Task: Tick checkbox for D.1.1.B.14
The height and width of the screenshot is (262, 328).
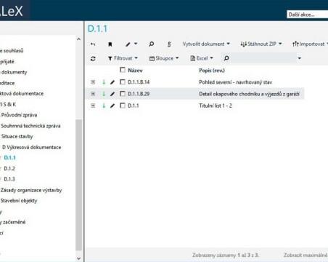Action: pos(123,82)
